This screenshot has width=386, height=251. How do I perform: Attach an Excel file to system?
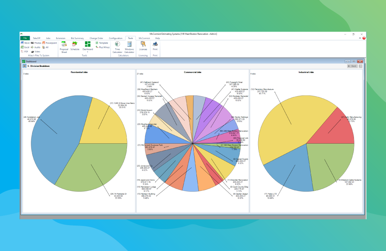pos(25,47)
